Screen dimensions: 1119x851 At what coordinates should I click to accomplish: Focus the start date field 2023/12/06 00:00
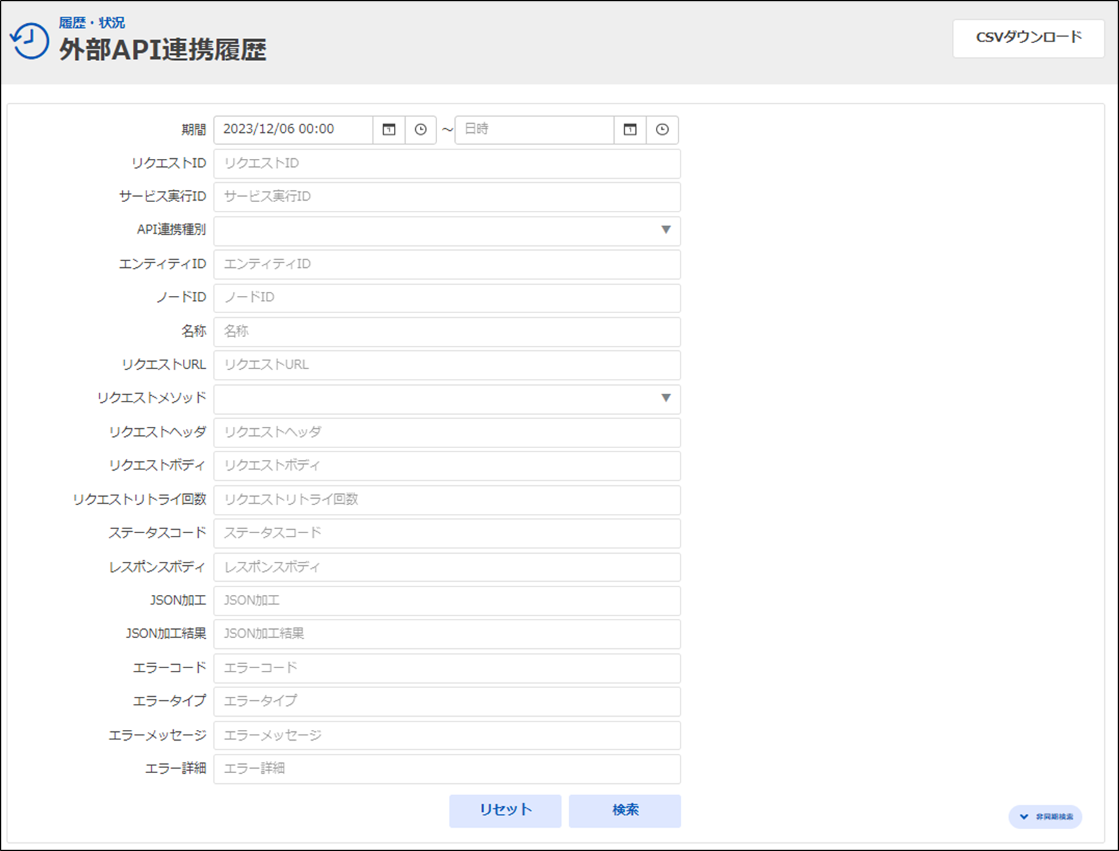(x=293, y=130)
